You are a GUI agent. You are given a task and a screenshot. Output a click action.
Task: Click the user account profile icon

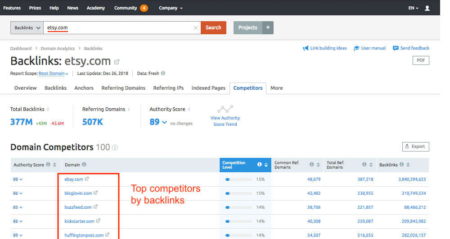[427, 8]
